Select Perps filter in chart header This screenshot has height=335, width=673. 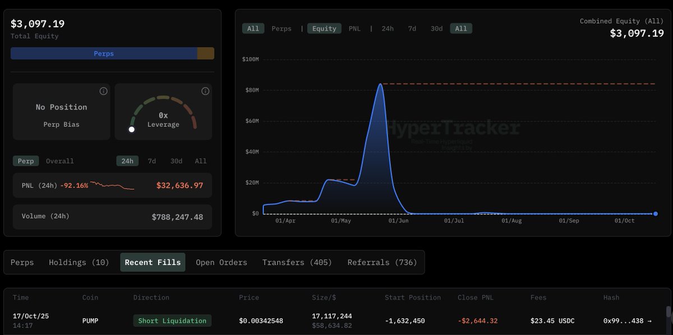click(282, 29)
